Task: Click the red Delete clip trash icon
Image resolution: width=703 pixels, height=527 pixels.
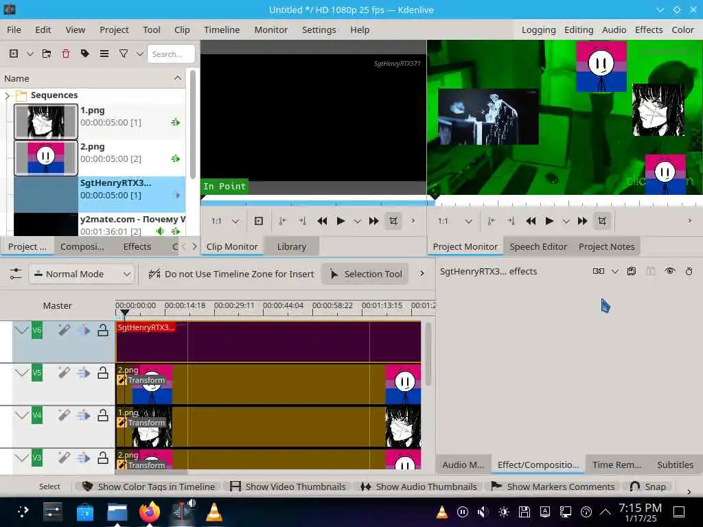Action: [66, 54]
